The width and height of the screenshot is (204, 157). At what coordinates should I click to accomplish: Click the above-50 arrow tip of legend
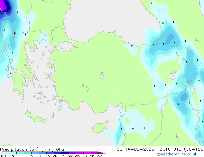tap(102, 153)
